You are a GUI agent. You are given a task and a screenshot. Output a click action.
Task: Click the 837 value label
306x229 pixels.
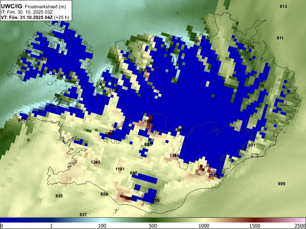(x=83, y=215)
